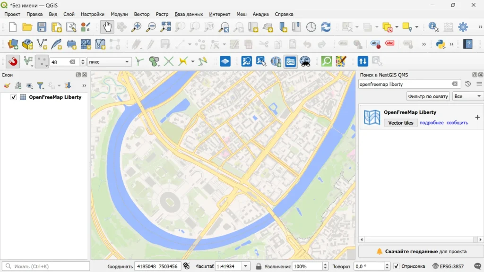Open the Растр menu
Screen dimensions: 484x272
pos(162,14)
